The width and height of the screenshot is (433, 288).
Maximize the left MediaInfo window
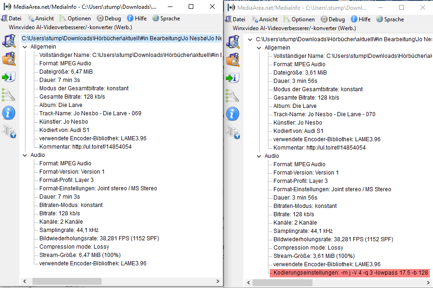191,6
